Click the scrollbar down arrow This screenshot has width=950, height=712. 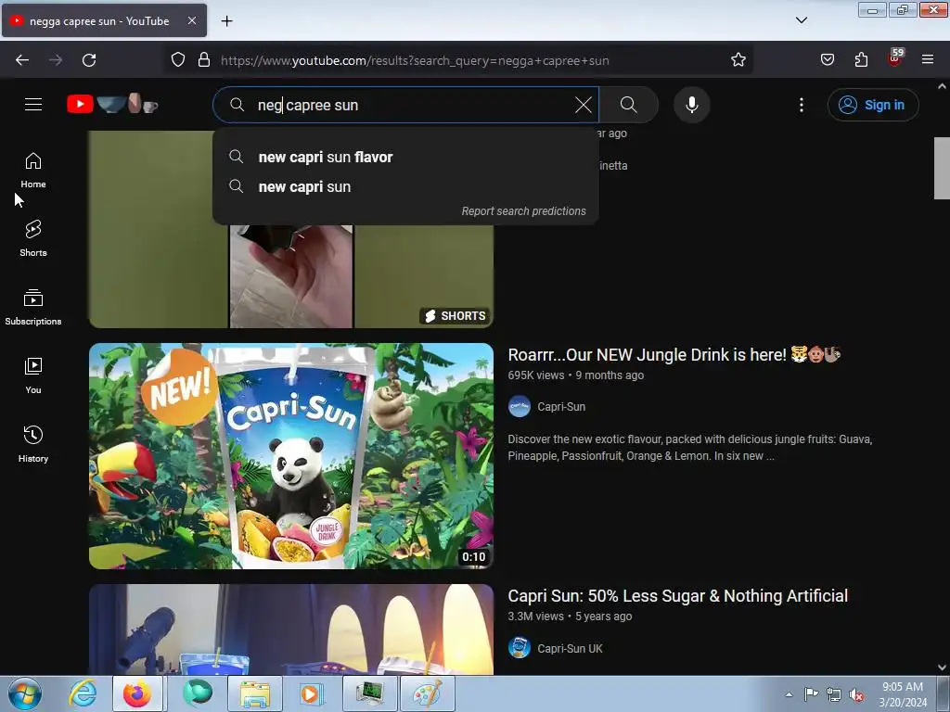pos(942,667)
